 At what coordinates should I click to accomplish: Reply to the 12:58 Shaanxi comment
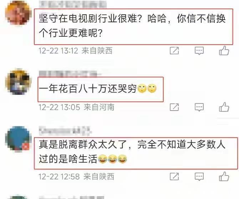coord(199,177)
